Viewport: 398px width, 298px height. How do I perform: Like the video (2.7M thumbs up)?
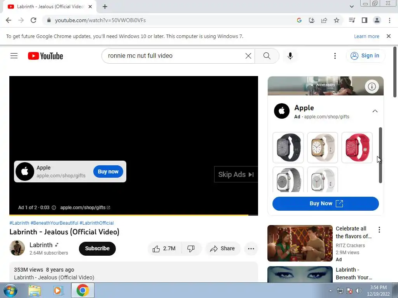(164, 249)
